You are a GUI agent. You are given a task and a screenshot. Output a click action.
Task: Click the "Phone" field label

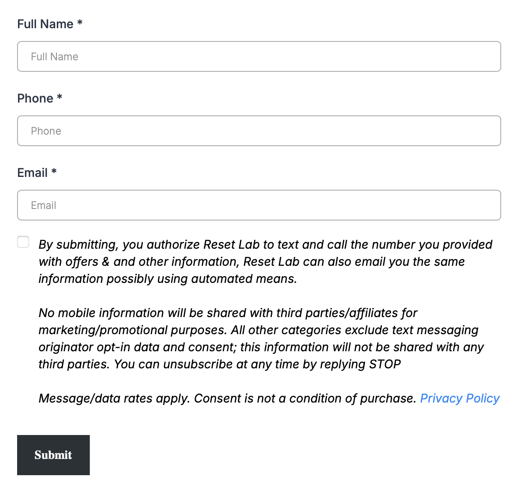35,98
